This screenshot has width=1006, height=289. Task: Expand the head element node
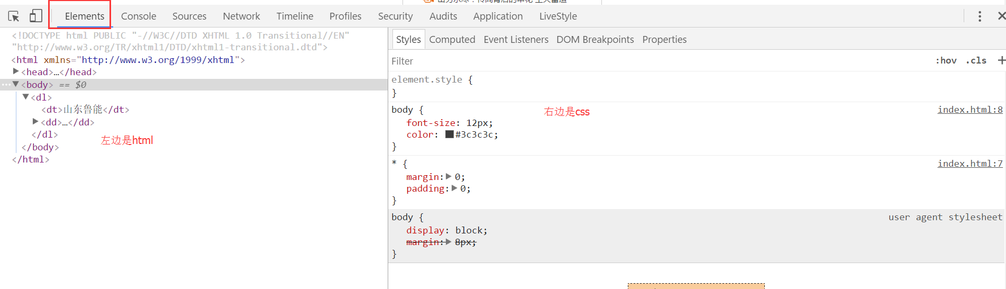coord(16,71)
